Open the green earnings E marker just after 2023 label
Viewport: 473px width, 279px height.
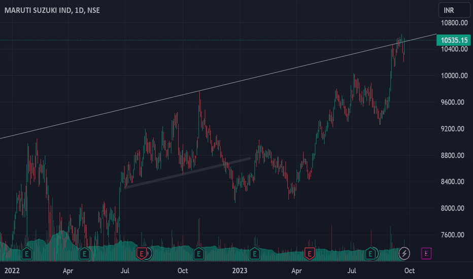(x=255, y=254)
